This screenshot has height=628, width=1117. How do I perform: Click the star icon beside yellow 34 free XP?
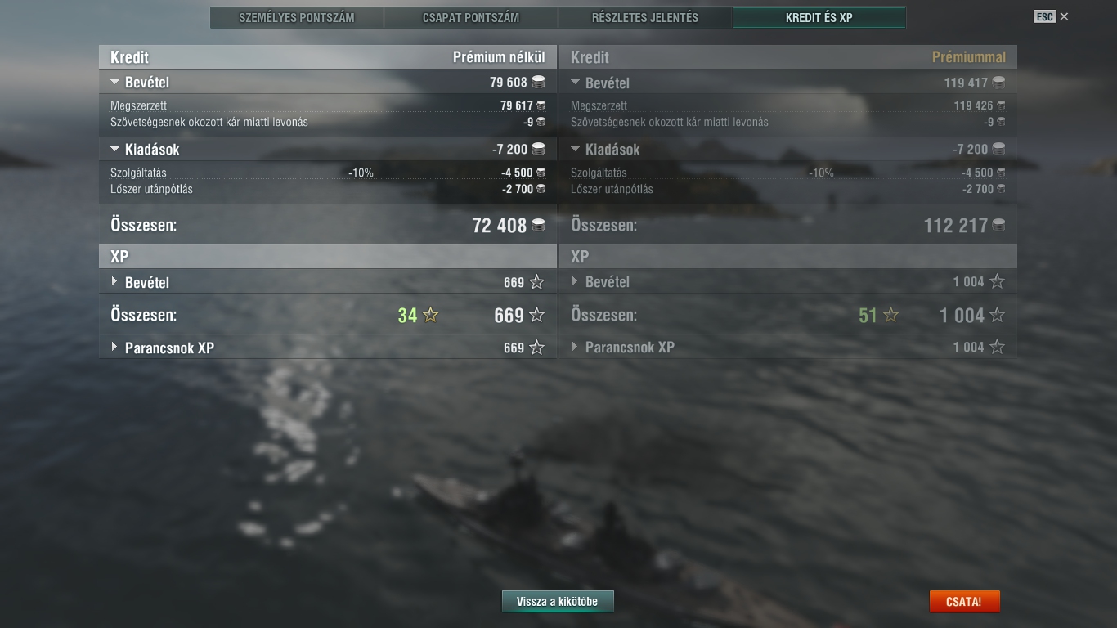coord(431,315)
